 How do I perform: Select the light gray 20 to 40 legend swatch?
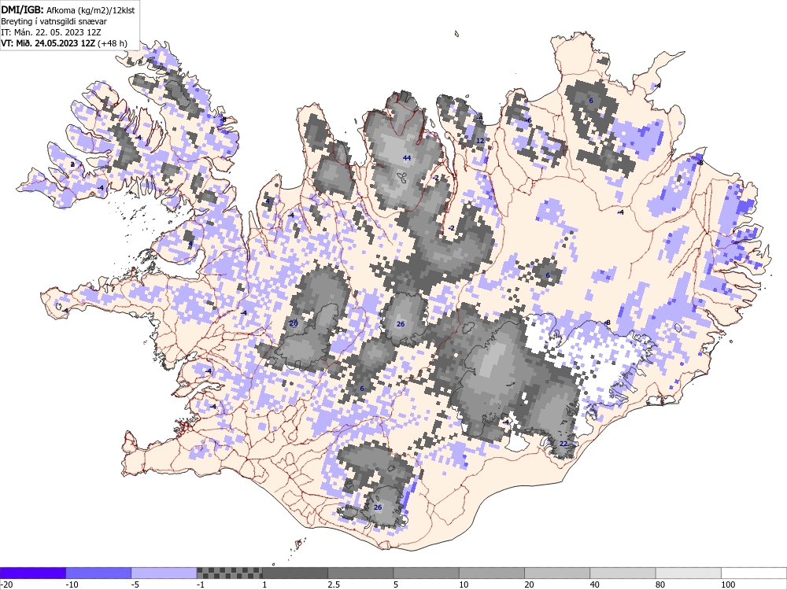(x=557, y=573)
